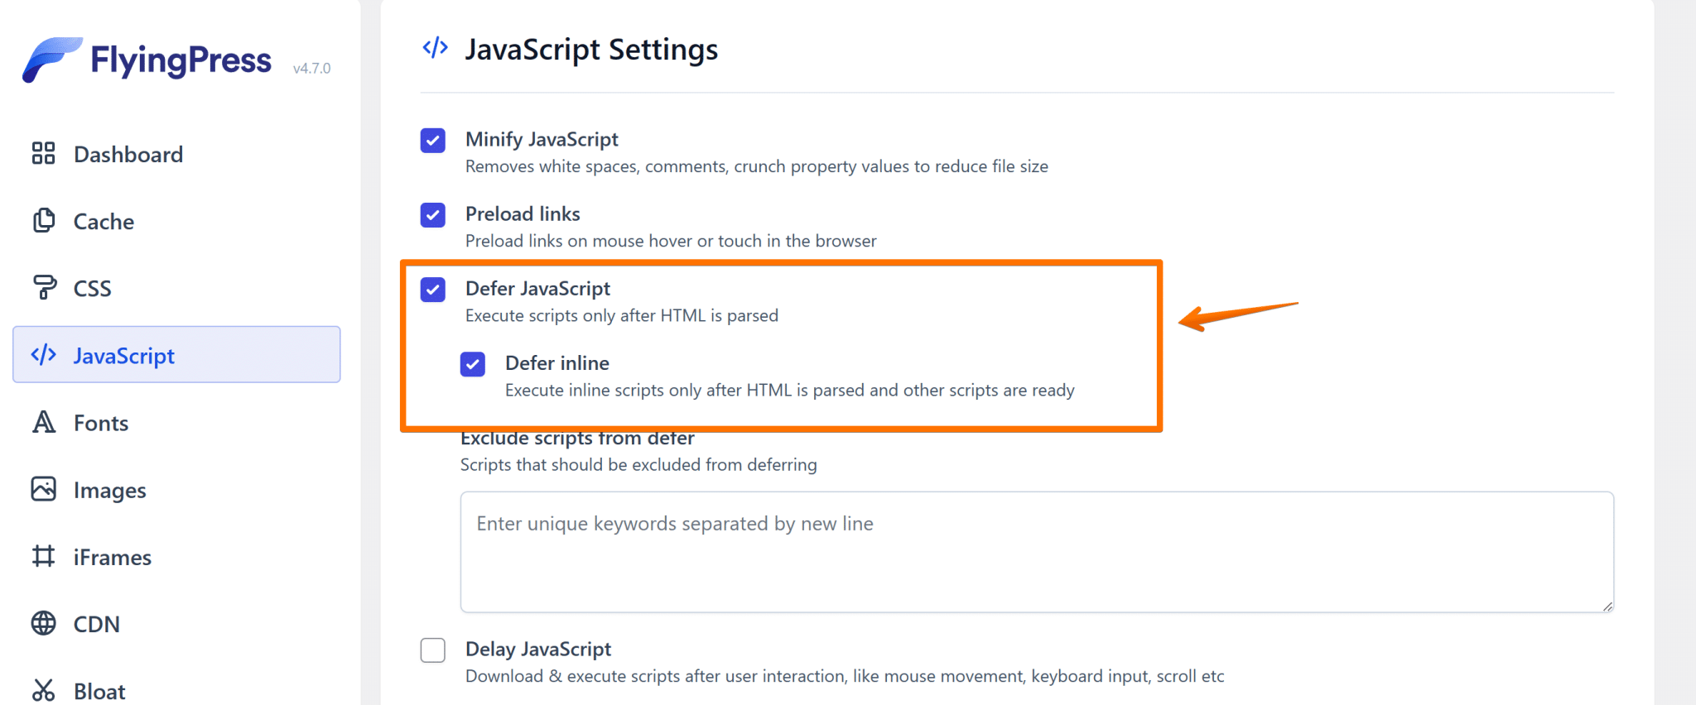Click the textarea resize handle
Image resolution: width=1696 pixels, height=705 pixels.
click(x=1607, y=607)
